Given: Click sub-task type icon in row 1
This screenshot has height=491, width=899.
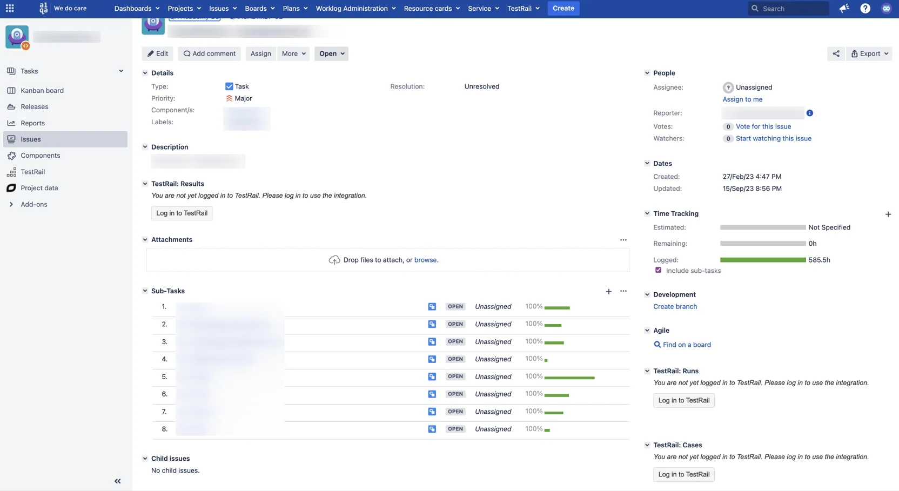Looking at the screenshot, I should [432, 306].
